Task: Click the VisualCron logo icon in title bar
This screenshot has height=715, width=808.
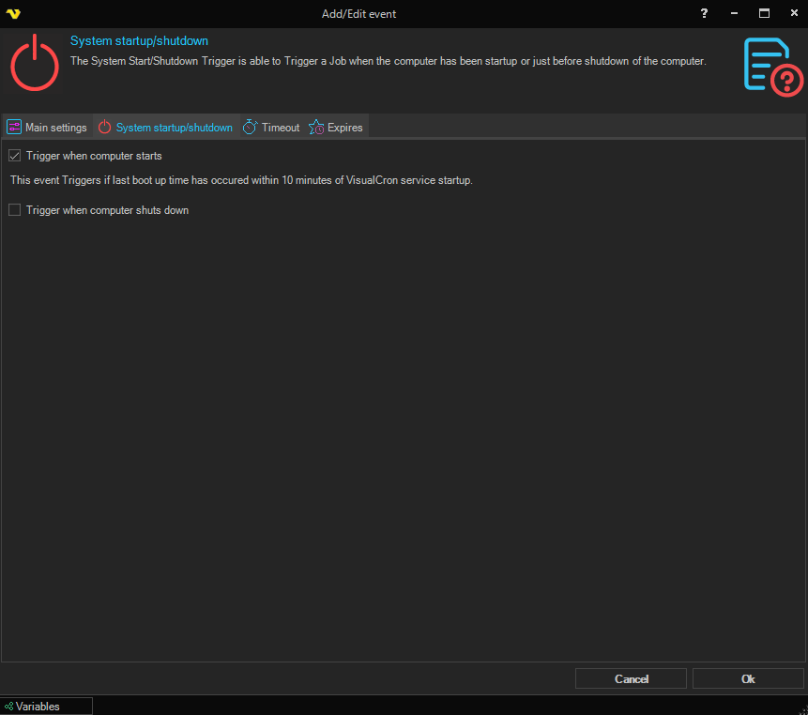Action: pos(13,14)
